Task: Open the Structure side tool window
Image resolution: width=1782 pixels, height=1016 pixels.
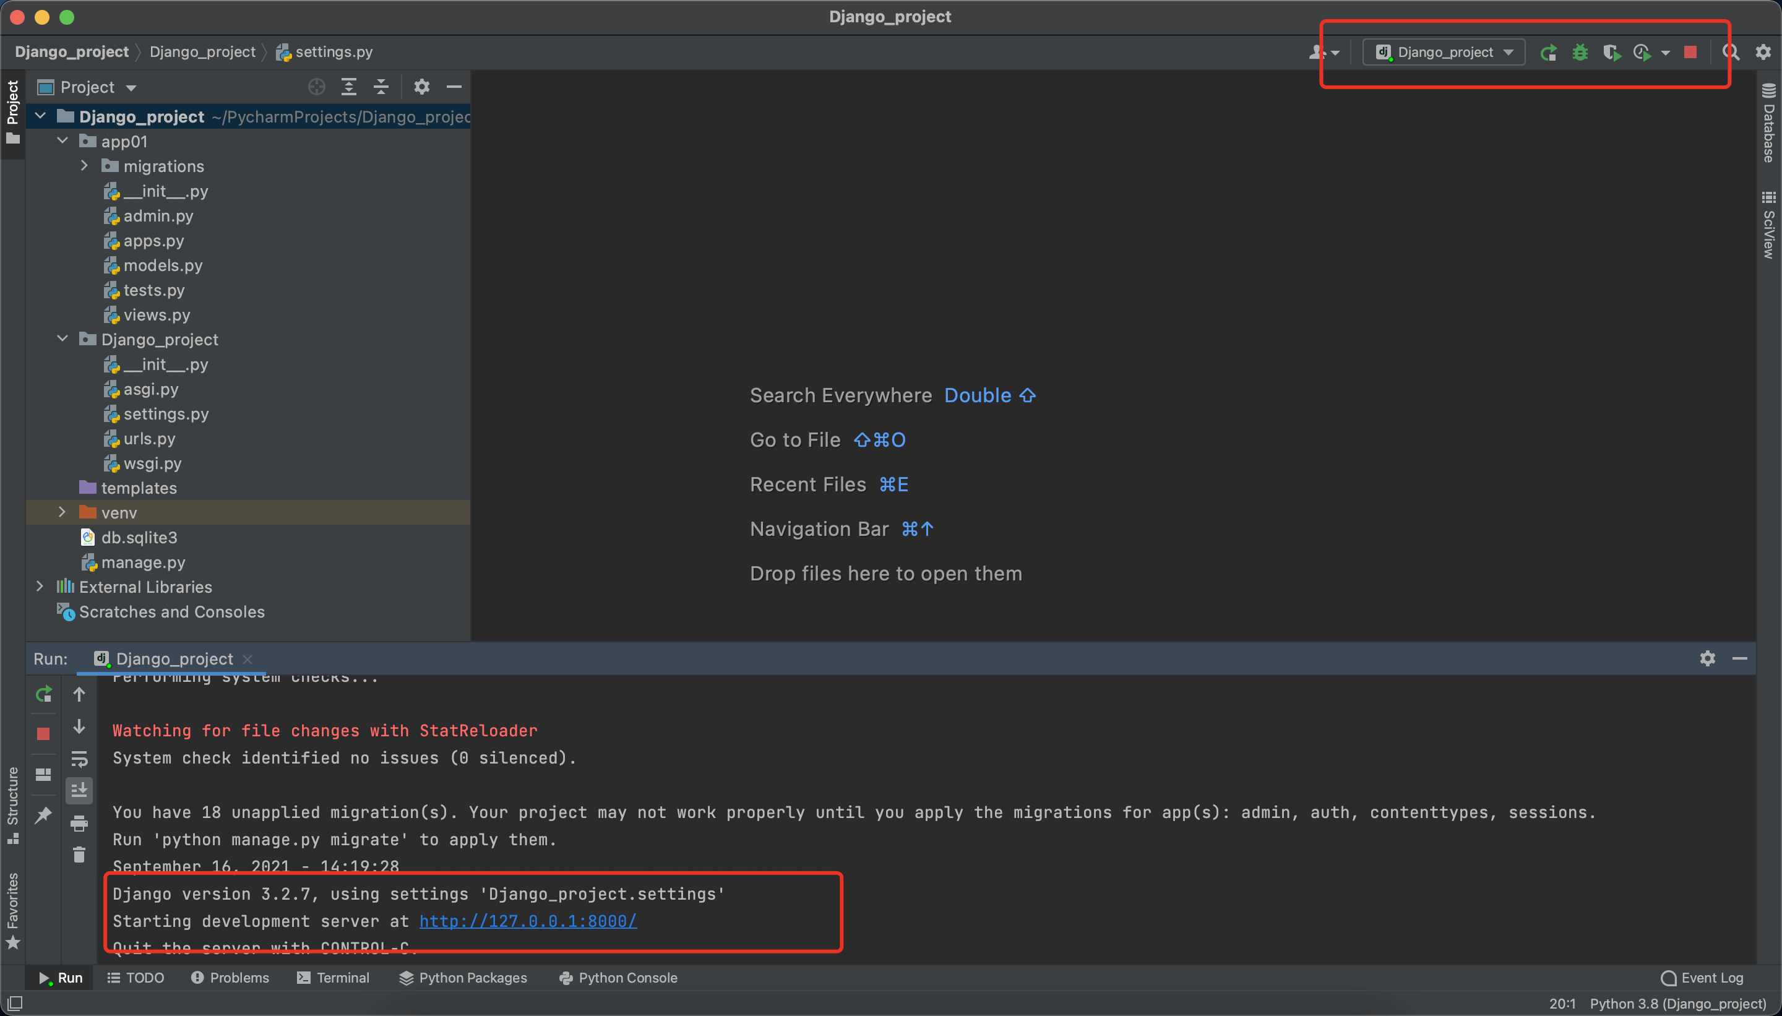Action: click(12, 806)
